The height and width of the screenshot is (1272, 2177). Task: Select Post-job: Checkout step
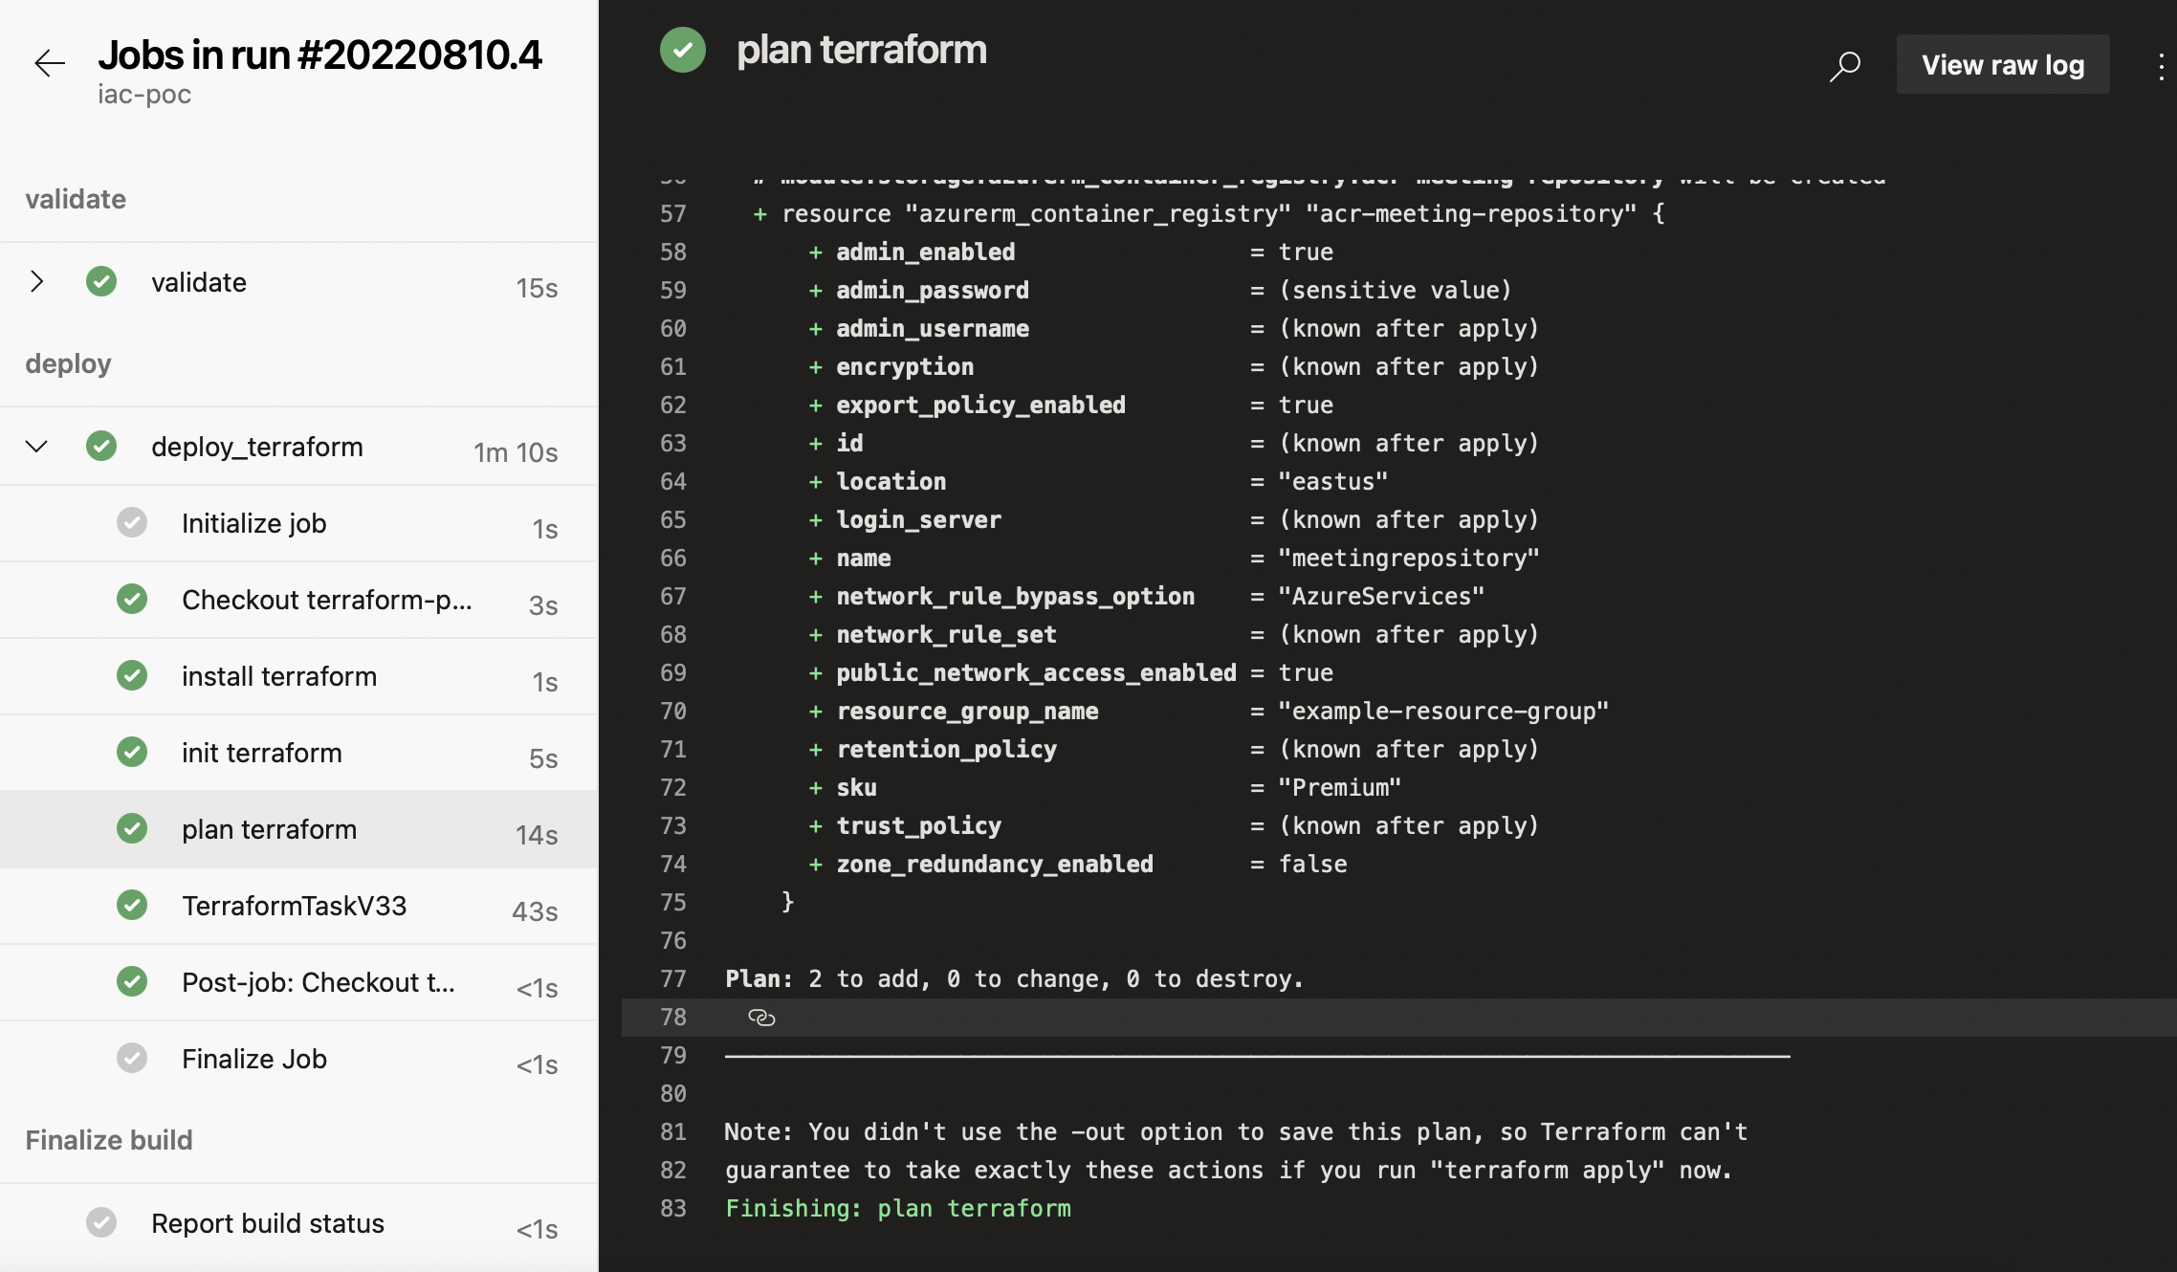(x=318, y=982)
